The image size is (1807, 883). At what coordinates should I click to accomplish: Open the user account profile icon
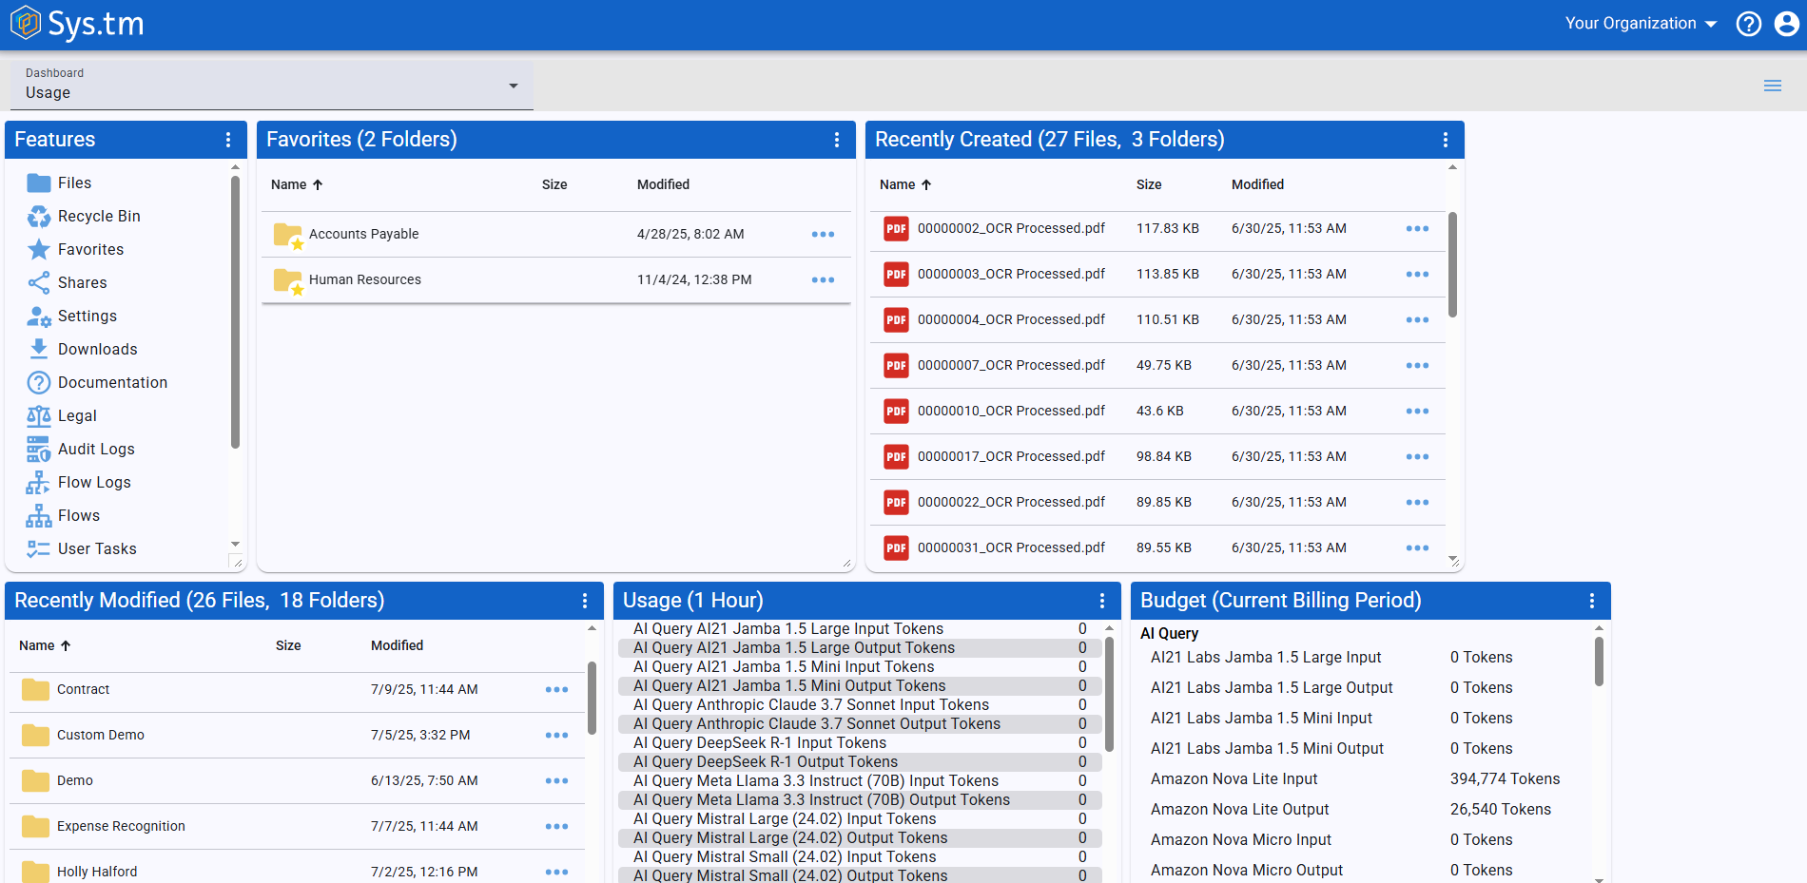point(1787,24)
